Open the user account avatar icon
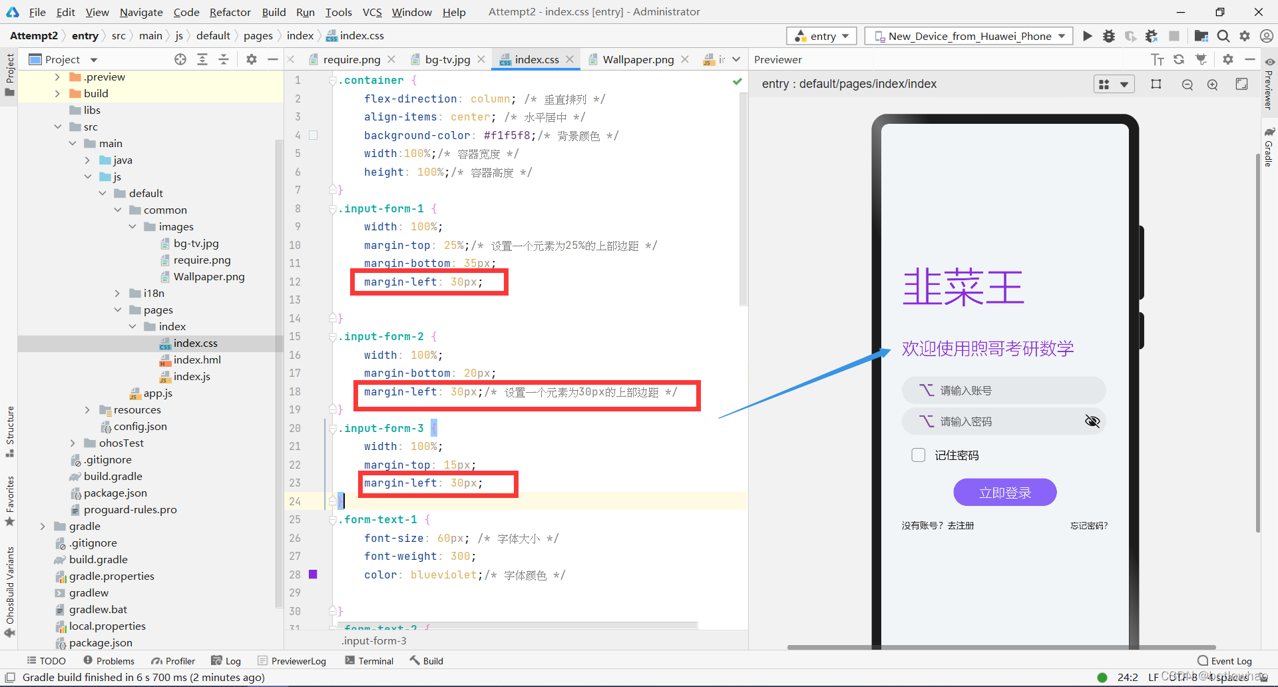 (1267, 36)
